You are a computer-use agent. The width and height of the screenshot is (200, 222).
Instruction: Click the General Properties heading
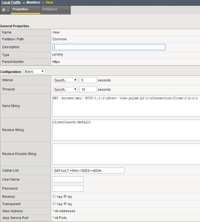(15, 26)
